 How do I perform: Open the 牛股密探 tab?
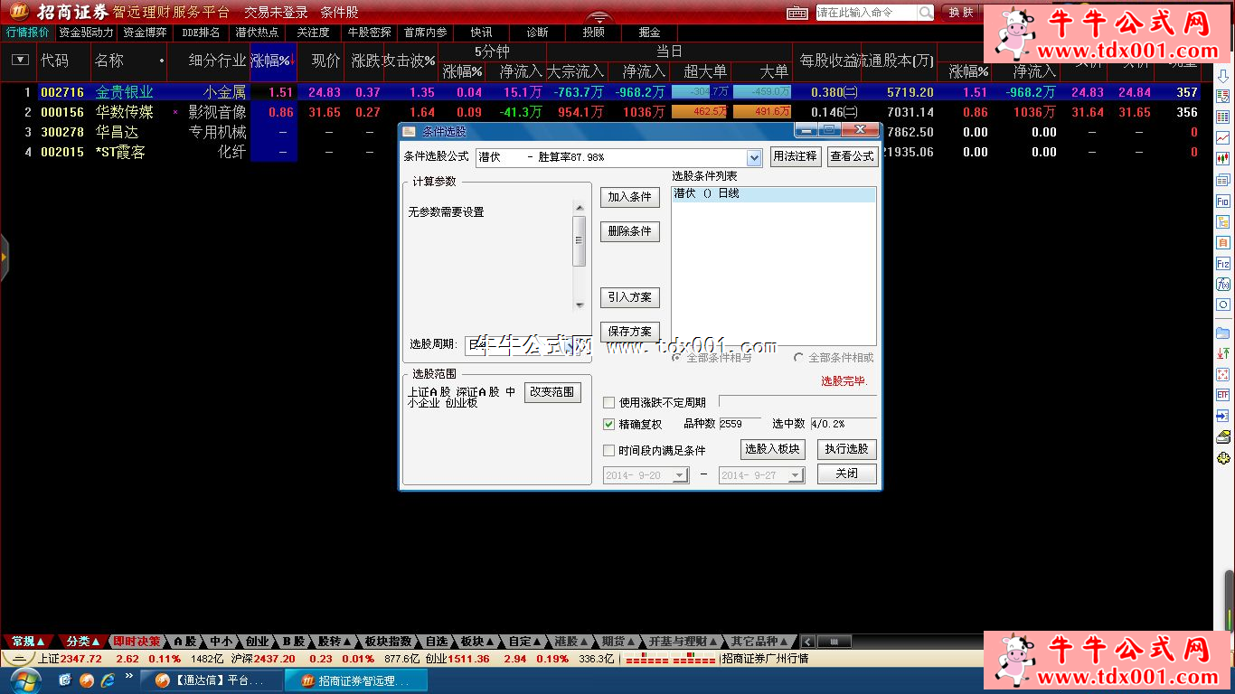[x=370, y=33]
